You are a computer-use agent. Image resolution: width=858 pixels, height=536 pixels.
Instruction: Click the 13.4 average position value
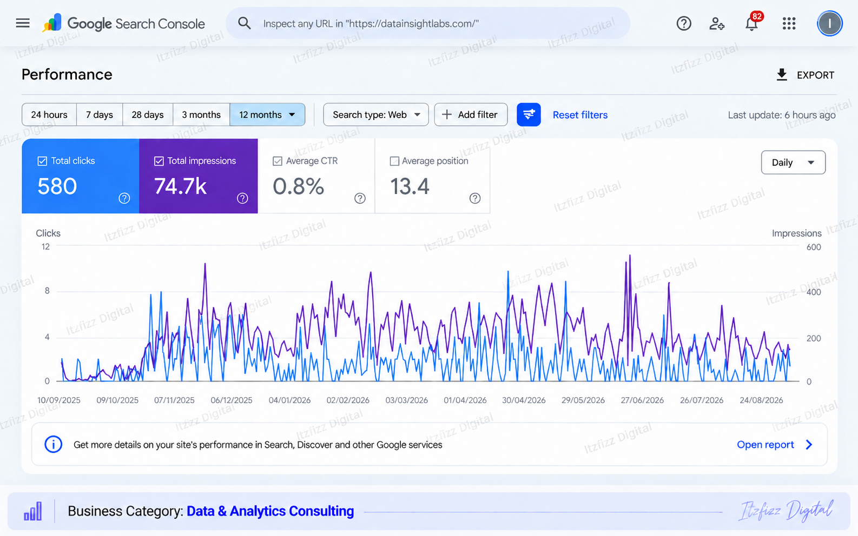click(410, 186)
